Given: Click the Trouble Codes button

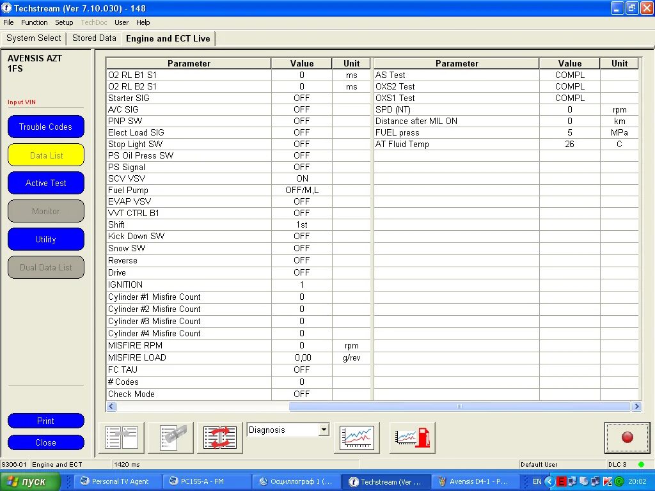Looking at the screenshot, I should pos(46,127).
